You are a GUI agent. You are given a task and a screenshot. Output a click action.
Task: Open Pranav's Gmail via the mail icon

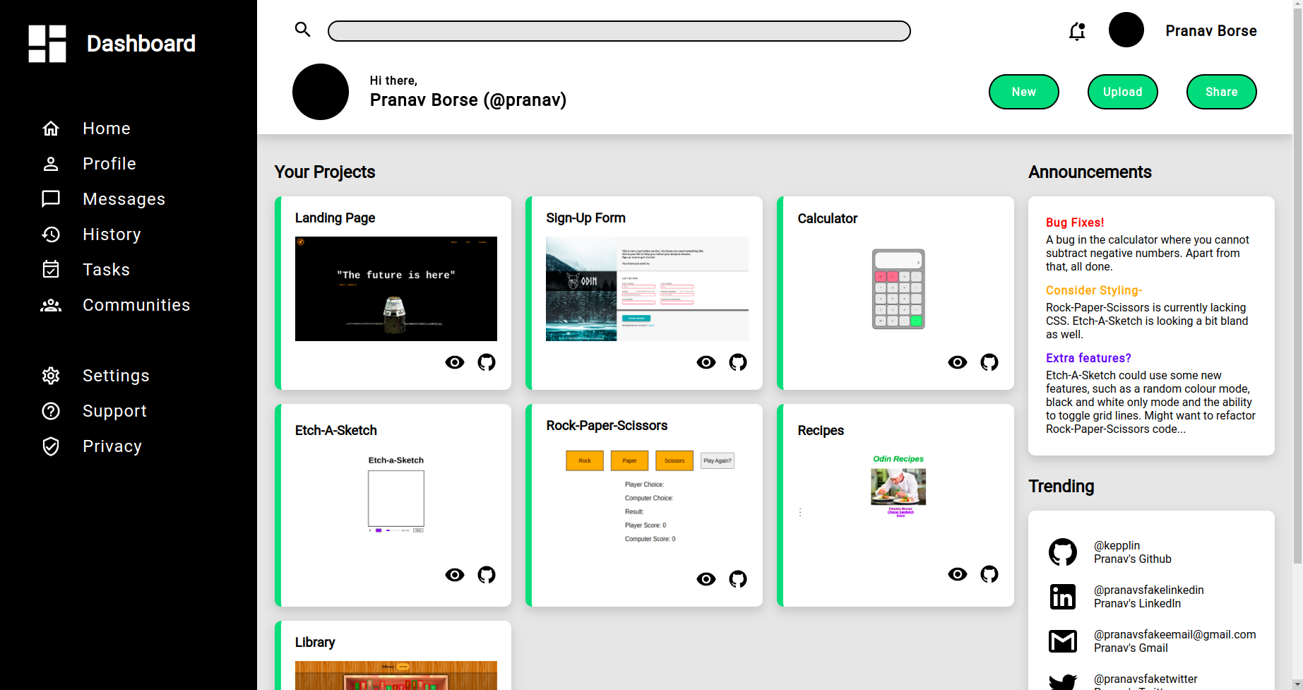1063,641
